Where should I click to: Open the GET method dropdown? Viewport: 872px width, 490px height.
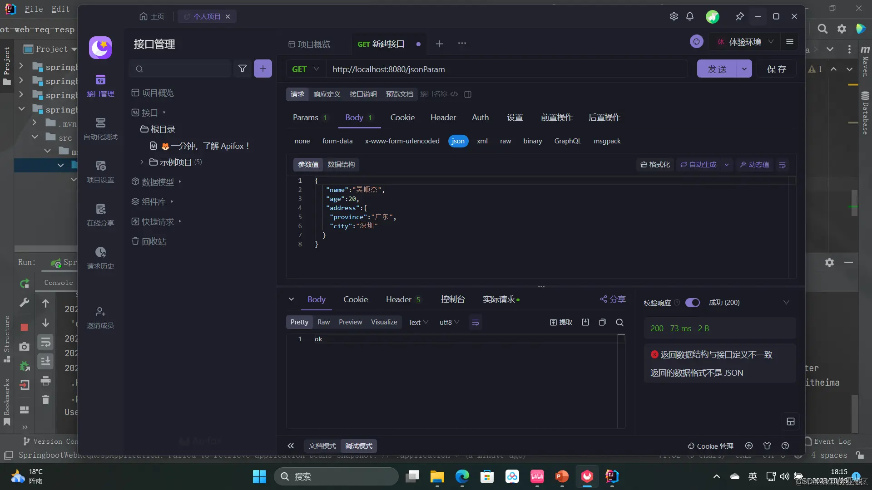(306, 69)
